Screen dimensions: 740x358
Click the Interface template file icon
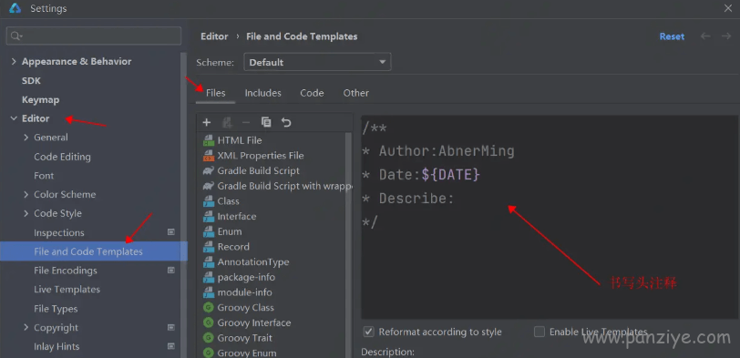tap(208, 217)
